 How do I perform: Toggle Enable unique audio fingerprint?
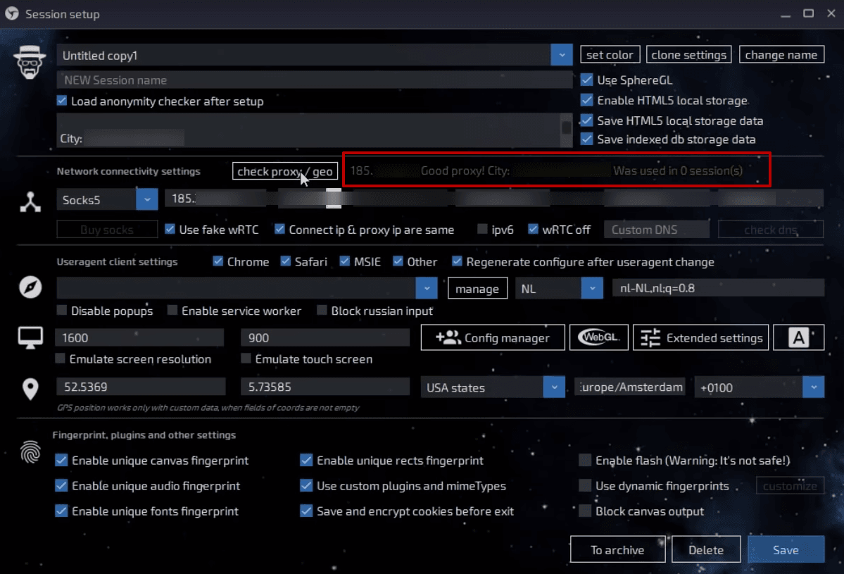pos(61,485)
